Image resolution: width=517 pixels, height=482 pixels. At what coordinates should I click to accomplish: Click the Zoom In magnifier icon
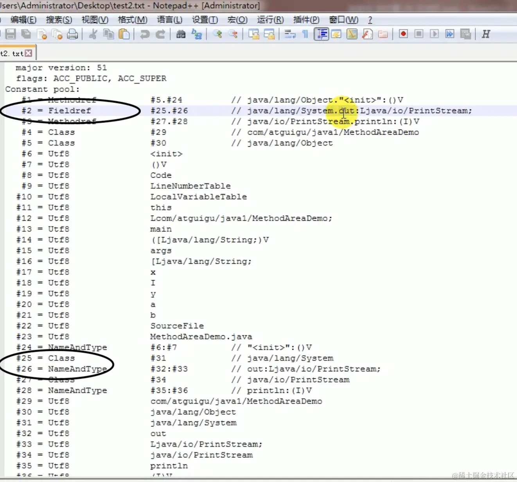pos(217,34)
